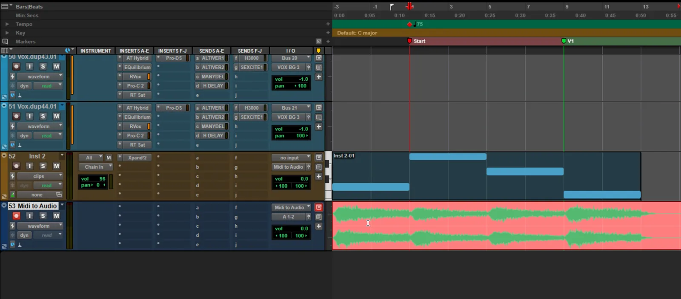Open 'no input' selector on Inst 2
The image size is (681, 299).
coord(292,158)
